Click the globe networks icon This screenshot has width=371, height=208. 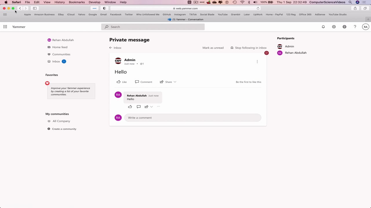[x=344, y=27]
